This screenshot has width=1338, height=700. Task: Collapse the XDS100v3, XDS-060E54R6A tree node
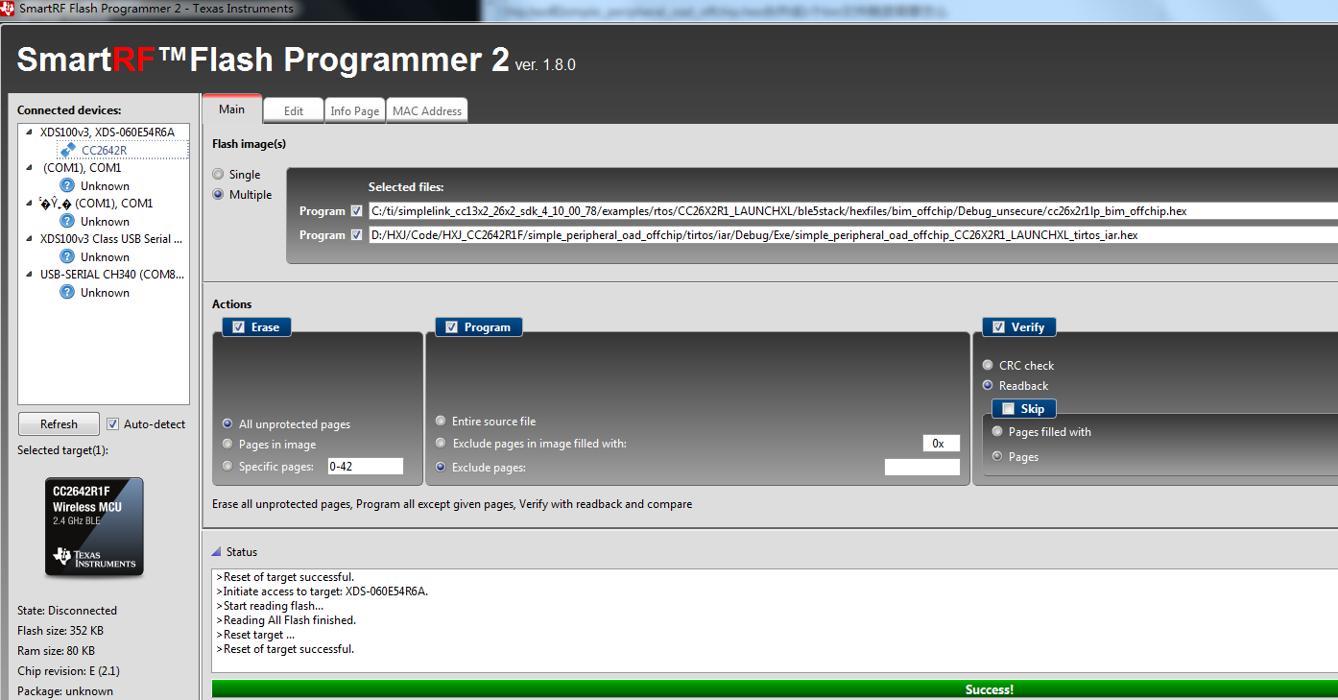click(29, 133)
